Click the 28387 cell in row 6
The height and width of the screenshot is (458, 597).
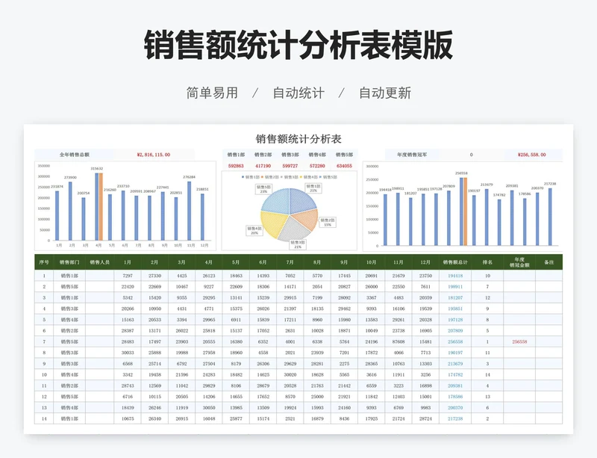[x=128, y=331]
